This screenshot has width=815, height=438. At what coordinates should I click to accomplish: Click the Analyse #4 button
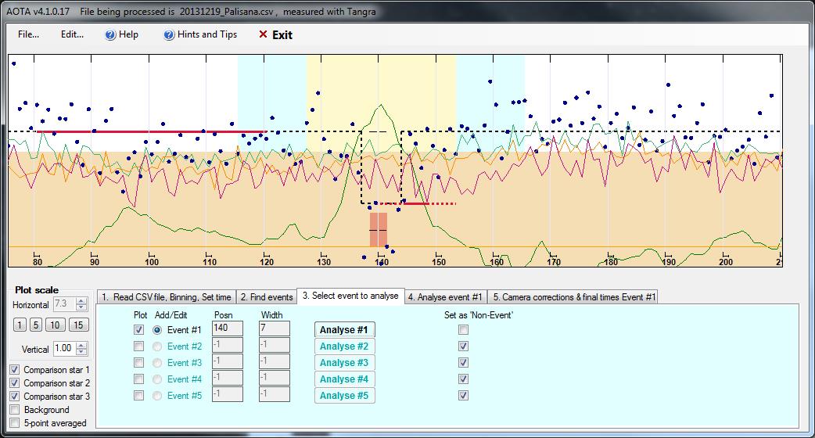(x=344, y=379)
